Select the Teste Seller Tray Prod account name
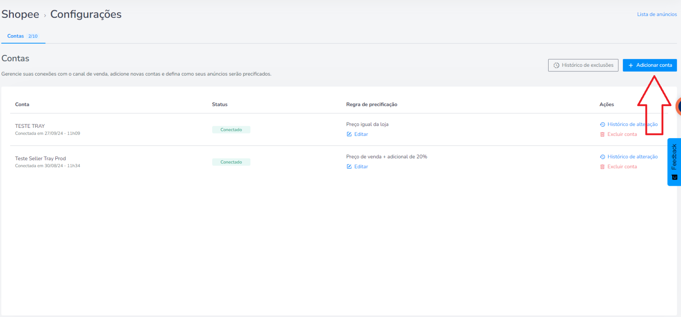This screenshot has width=681, height=317. pos(40,158)
